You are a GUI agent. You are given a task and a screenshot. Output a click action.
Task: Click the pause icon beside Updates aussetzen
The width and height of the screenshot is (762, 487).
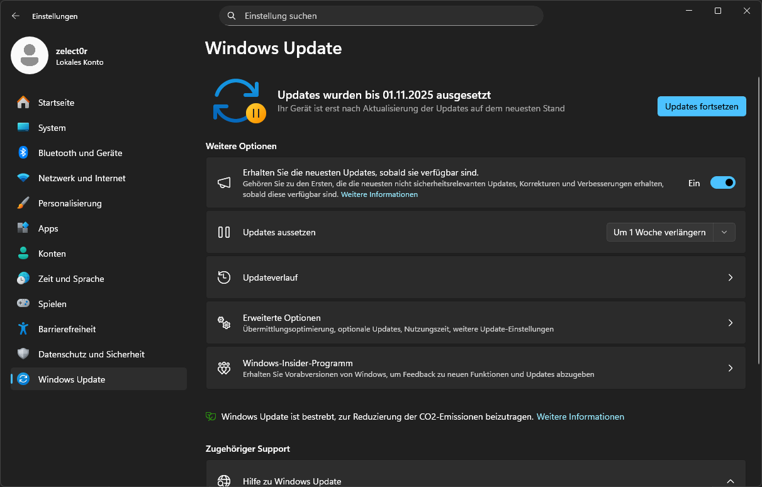224,232
